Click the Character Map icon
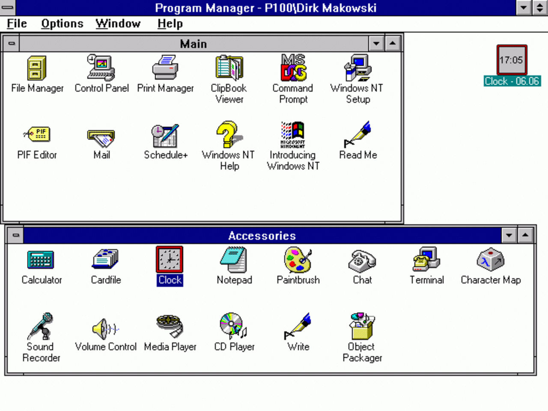The image size is (548, 411). point(490,259)
